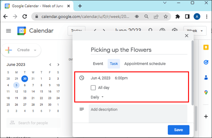This screenshot has width=212, height=138.
Task: Open the hamburger main menu
Action: [x=8, y=31]
